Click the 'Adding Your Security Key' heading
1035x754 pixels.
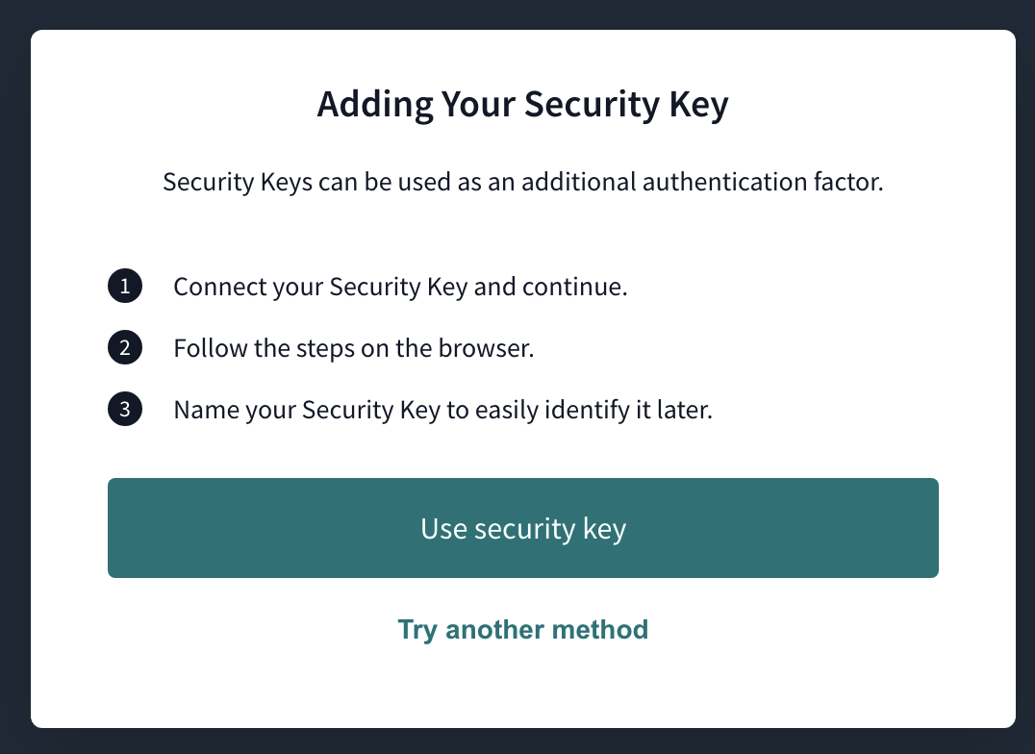(x=522, y=103)
